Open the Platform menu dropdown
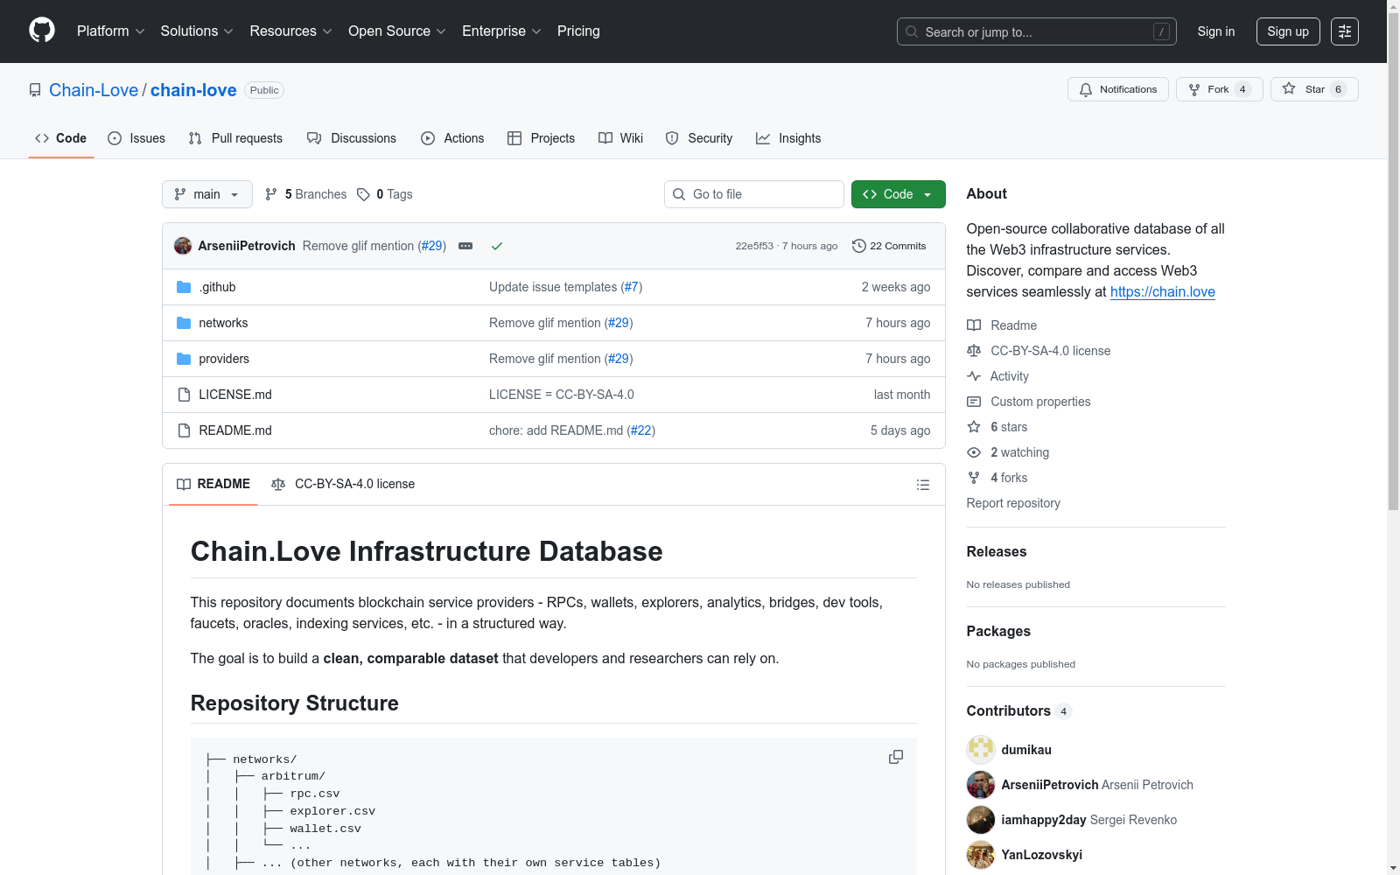The height and width of the screenshot is (875, 1400). (x=110, y=31)
